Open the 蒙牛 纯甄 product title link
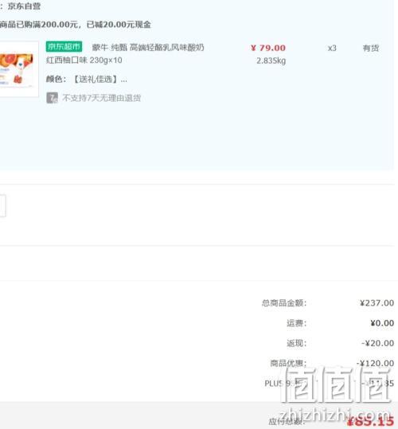Screen dimensions: 398x429 click(148, 48)
